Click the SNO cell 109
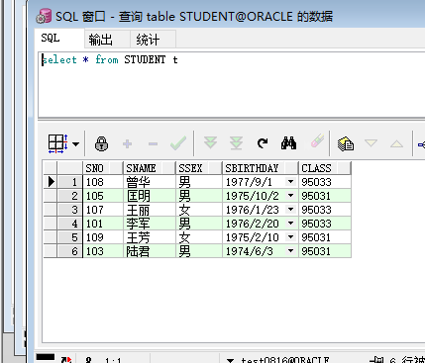This screenshot has height=363, width=425. coord(103,237)
